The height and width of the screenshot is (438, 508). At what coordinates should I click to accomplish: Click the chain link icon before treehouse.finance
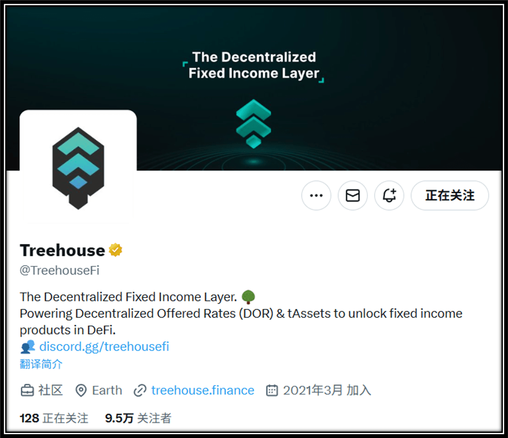pyautogui.click(x=140, y=390)
